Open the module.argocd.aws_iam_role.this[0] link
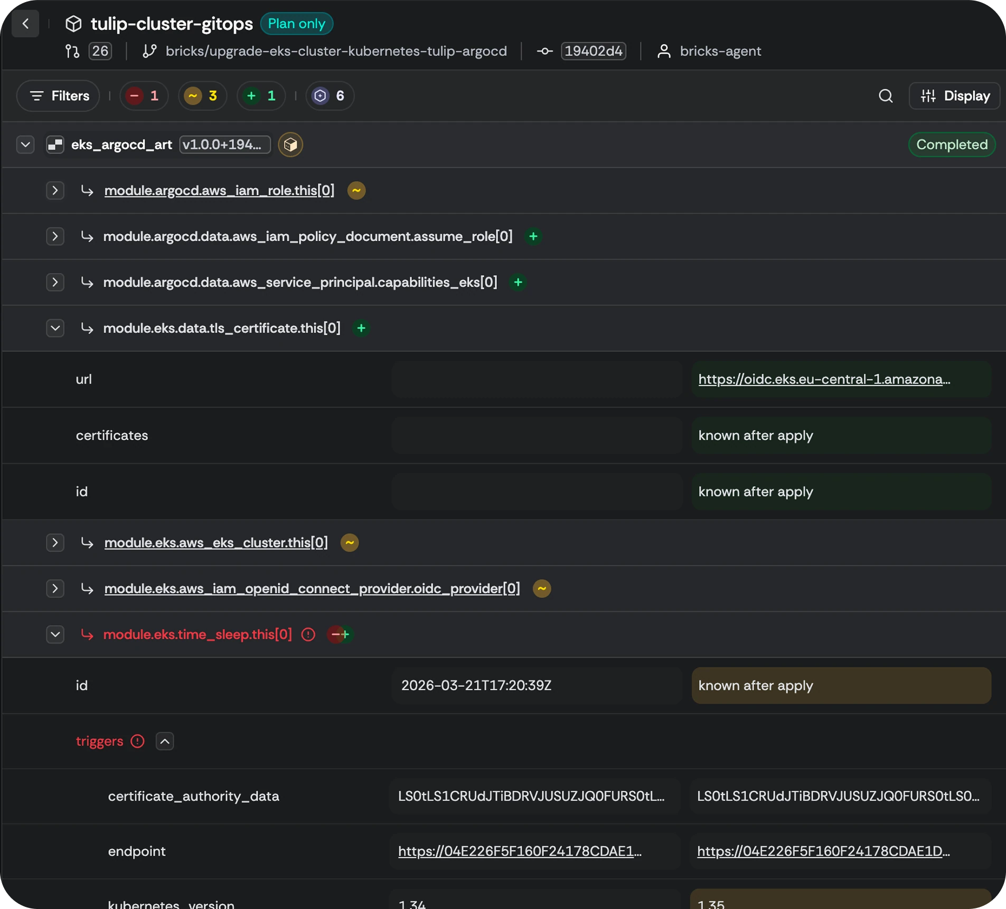This screenshot has width=1006, height=909. pyautogui.click(x=219, y=191)
